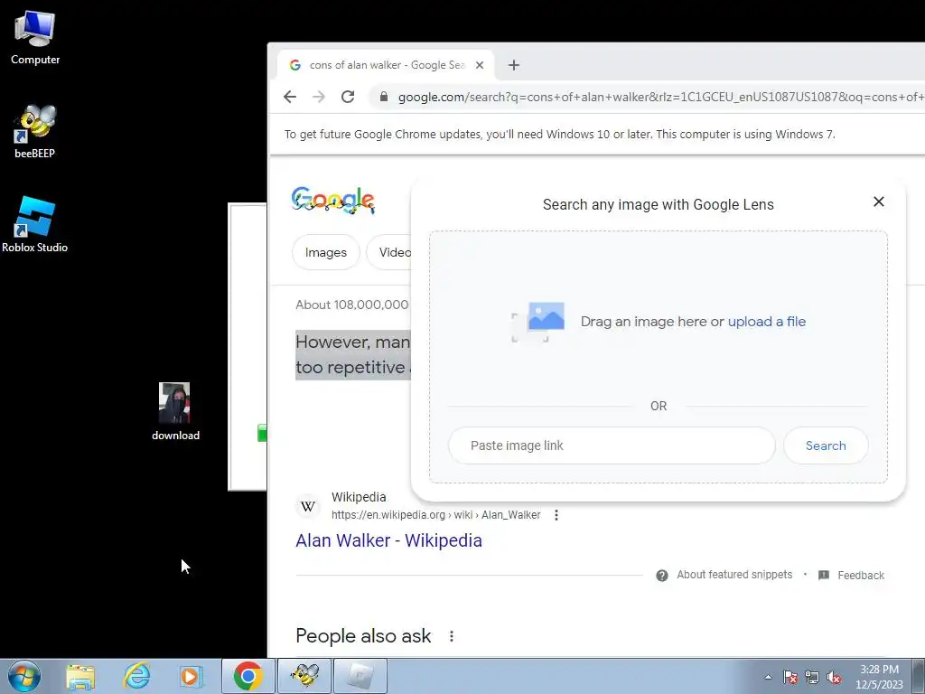
Task: Click the image placeholder icon in Lens panel
Action: 538,322
